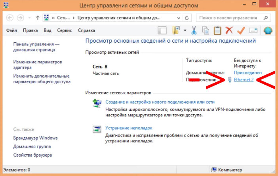Click the Forward navigation arrow
The height and width of the screenshot is (176, 278).
20,18
